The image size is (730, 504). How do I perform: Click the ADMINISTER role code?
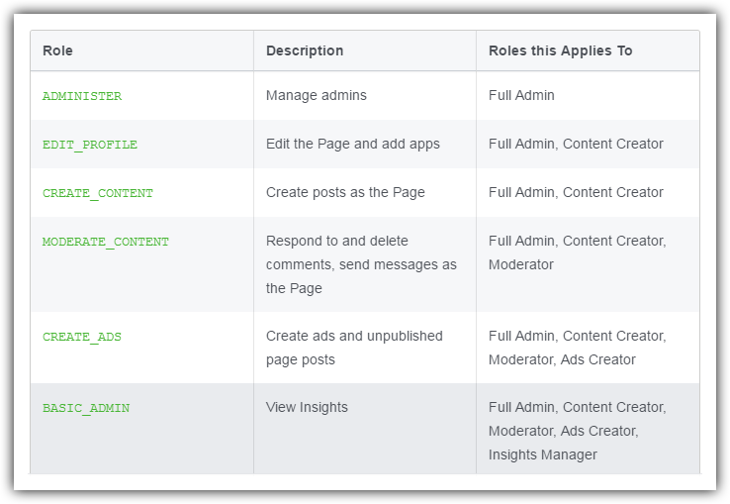(x=82, y=97)
